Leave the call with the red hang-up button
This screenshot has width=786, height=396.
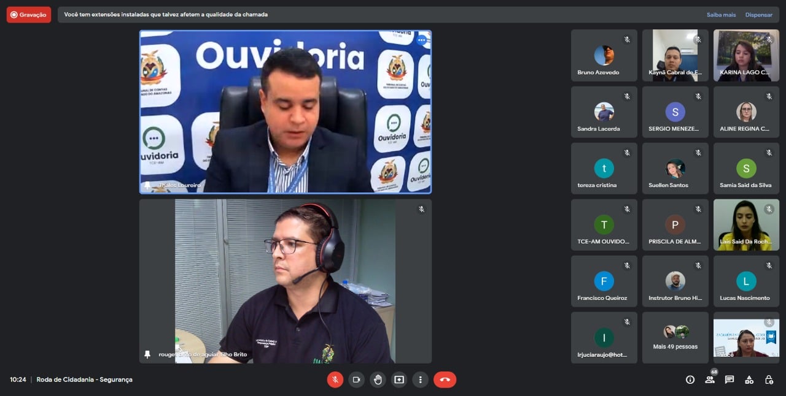point(445,379)
